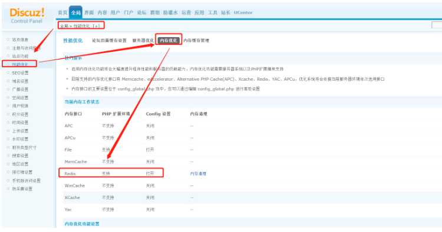Open 搜索设置 in the sidebar

[x=20, y=155]
